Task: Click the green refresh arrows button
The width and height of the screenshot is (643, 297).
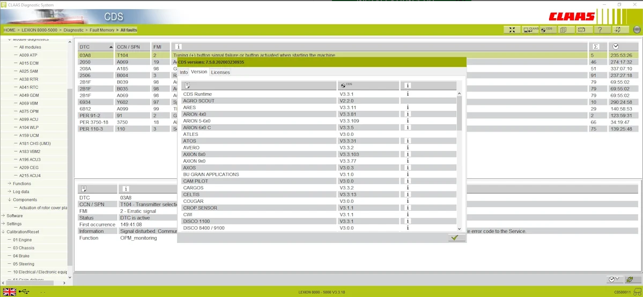Action: tap(630, 279)
